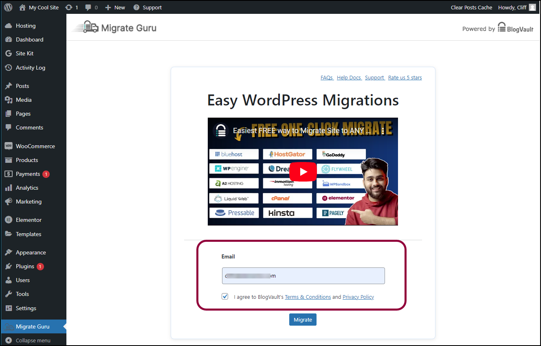Collapse the admin sidebar menu
This screenshot has width=541, height=346.
pos(28,340)
